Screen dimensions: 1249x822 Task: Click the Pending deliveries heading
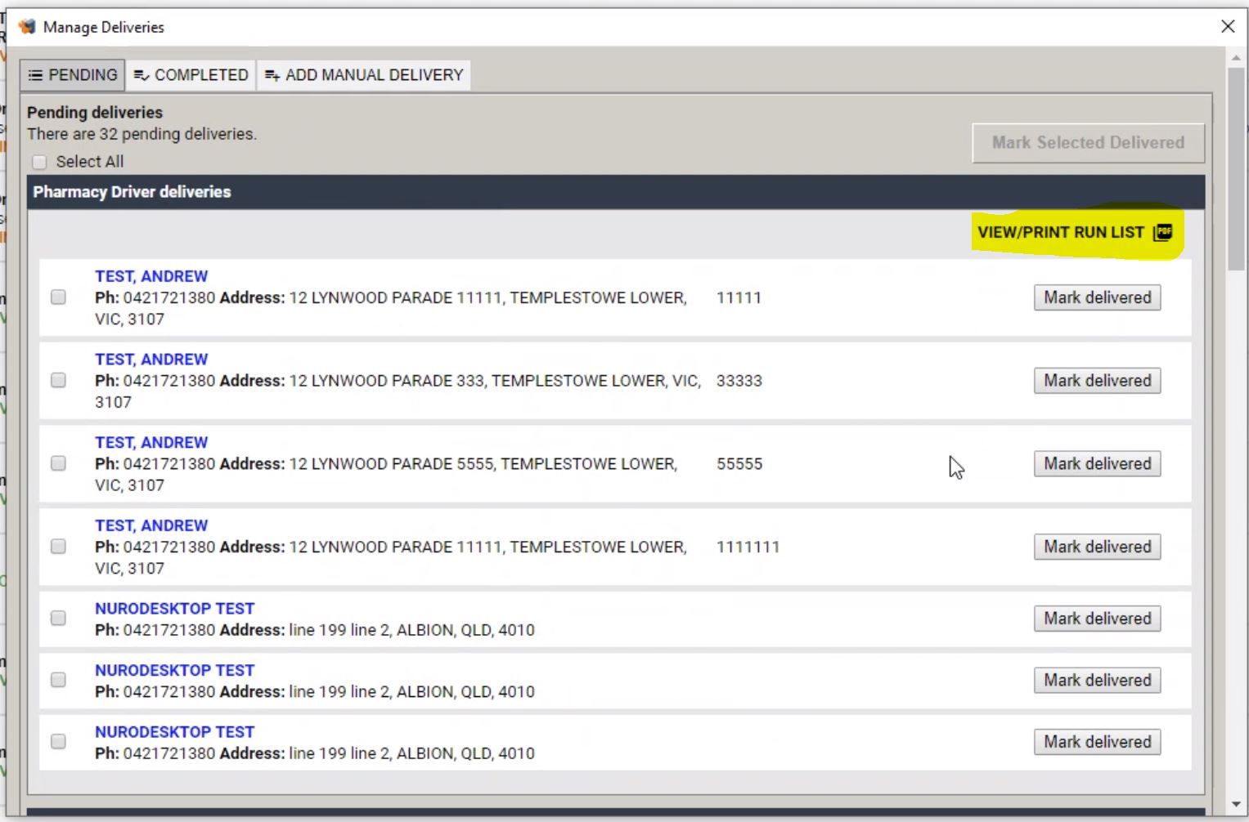(95, 113)
